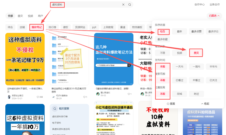Open 小红书虚拟资料店铺开通后 note cover
Image resolution: width=226 pixels, height=135 pixels.
(114, 118)
